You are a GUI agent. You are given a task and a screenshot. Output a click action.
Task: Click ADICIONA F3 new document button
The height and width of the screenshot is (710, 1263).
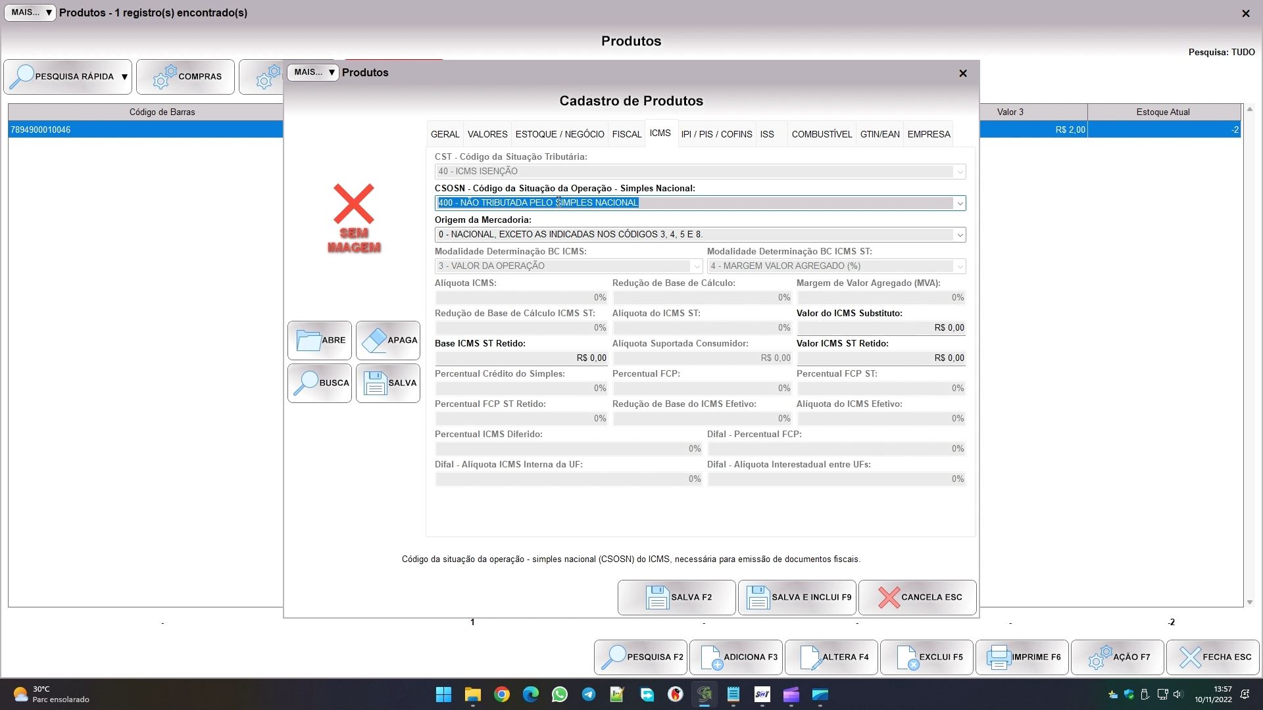(736, 657)
